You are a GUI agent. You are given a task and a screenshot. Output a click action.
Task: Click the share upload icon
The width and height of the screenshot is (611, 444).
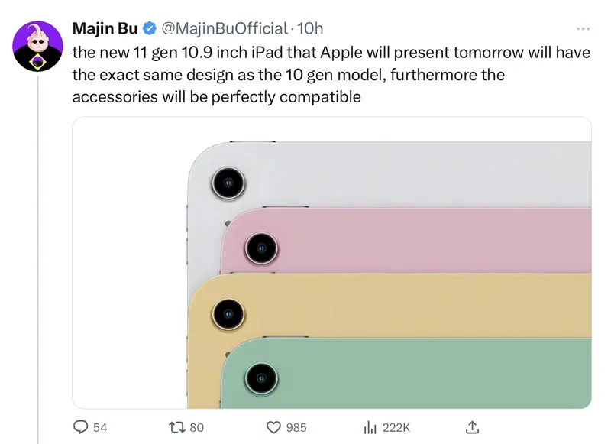[472, 427]
